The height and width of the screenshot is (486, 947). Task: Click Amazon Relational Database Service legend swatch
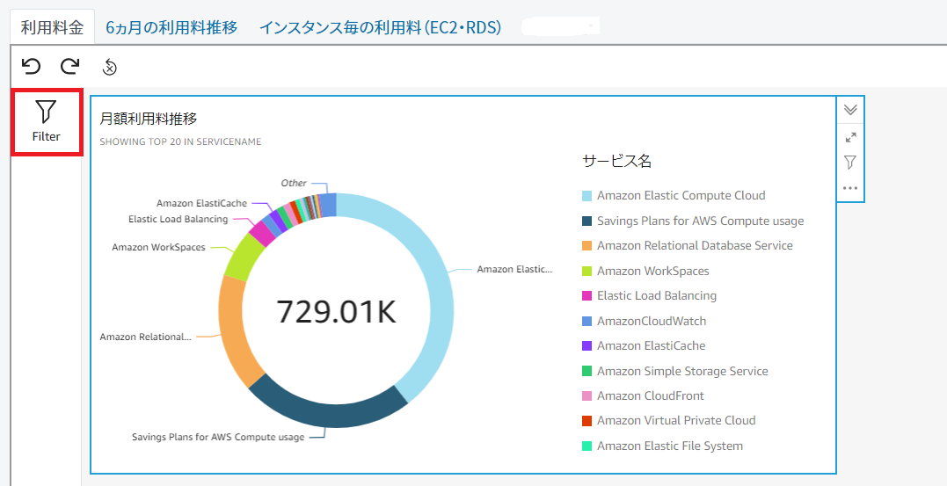(587, 246)
